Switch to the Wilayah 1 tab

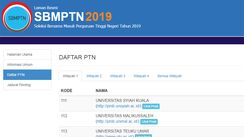[70, 76]
